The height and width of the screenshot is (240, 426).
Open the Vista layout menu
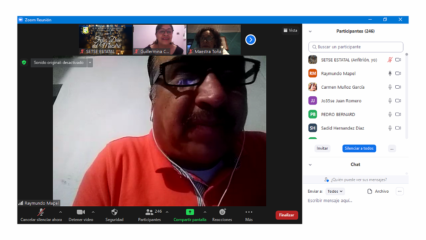pos(290,30)
